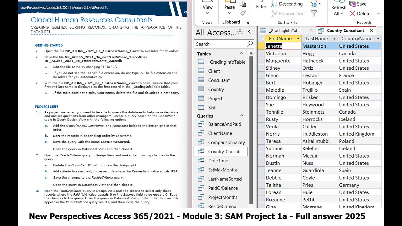This screenshot has height=226, width=402.
Task: Open the Advanced filter options icon
Action: click(x=316, y=4)
